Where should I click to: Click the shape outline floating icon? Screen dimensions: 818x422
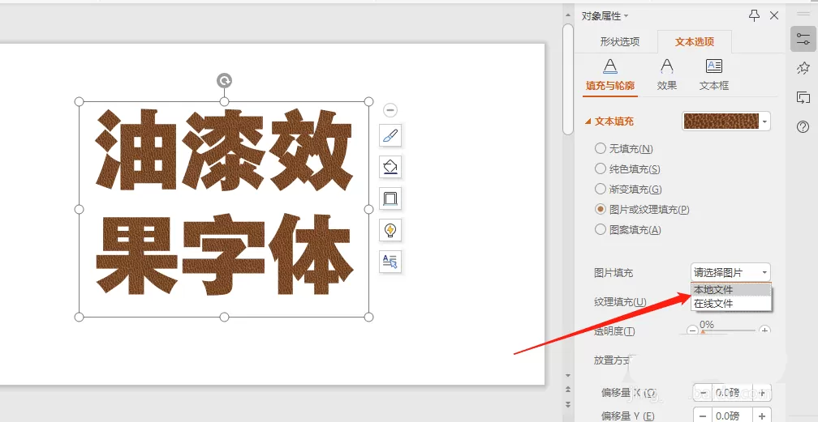(390, 198)
